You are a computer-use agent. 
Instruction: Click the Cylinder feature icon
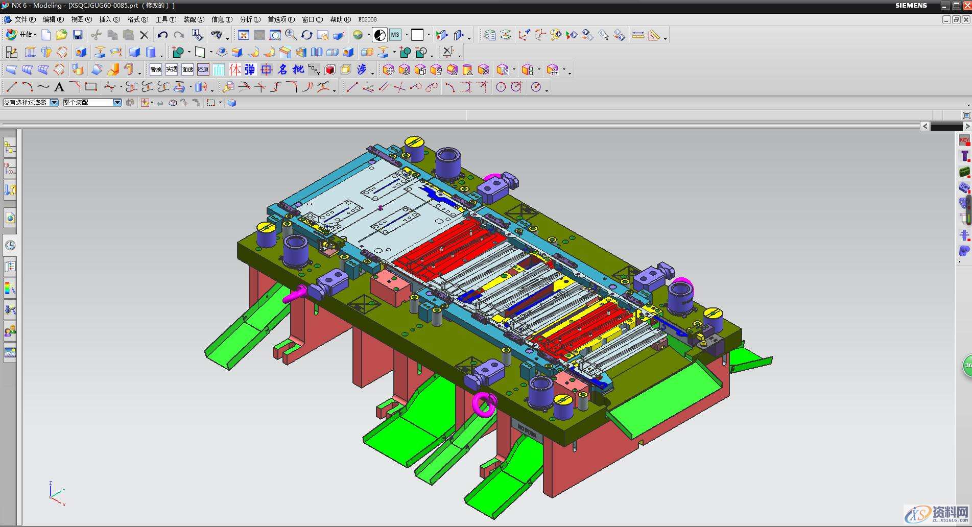click(x=151, y=52)
